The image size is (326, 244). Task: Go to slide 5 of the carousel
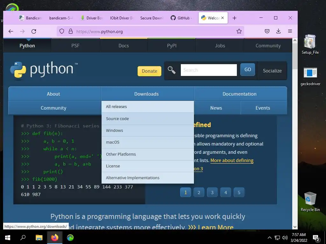pos(239,192)
